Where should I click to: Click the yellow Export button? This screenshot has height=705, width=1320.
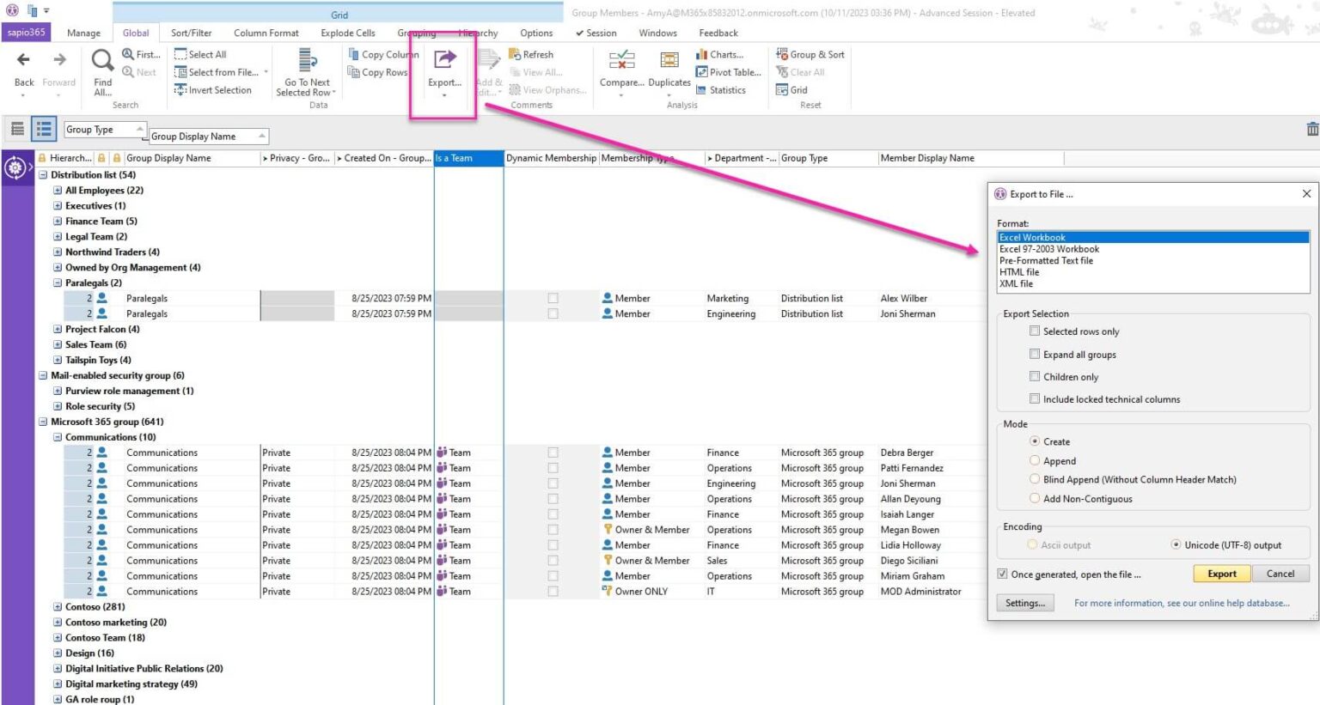(x=1222, y=574)
